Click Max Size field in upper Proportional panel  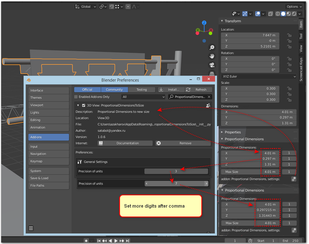(x=251, y=172)
